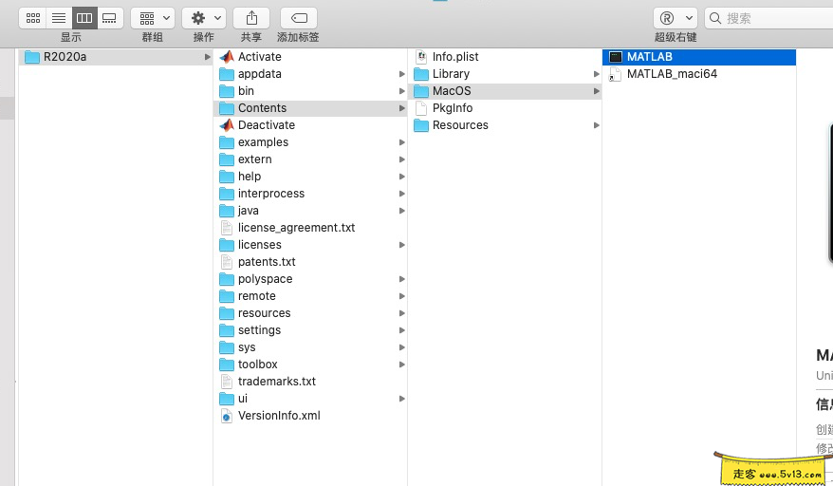Click the add tags icon
Screen dimensions: 833x486
(x=298, y=18)
